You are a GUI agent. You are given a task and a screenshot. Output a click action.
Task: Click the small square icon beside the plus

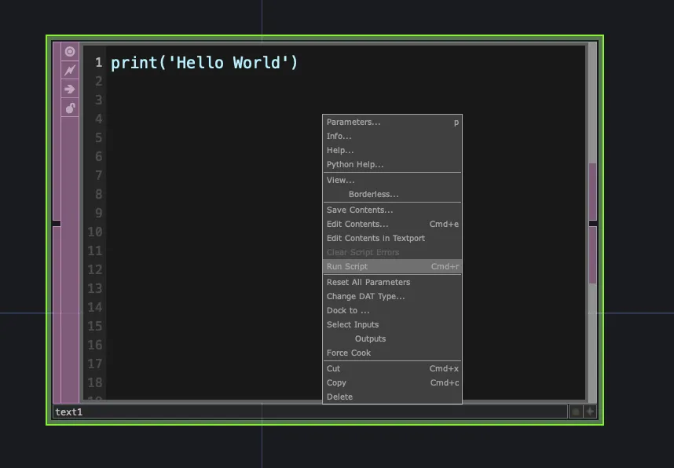[576, 411]
